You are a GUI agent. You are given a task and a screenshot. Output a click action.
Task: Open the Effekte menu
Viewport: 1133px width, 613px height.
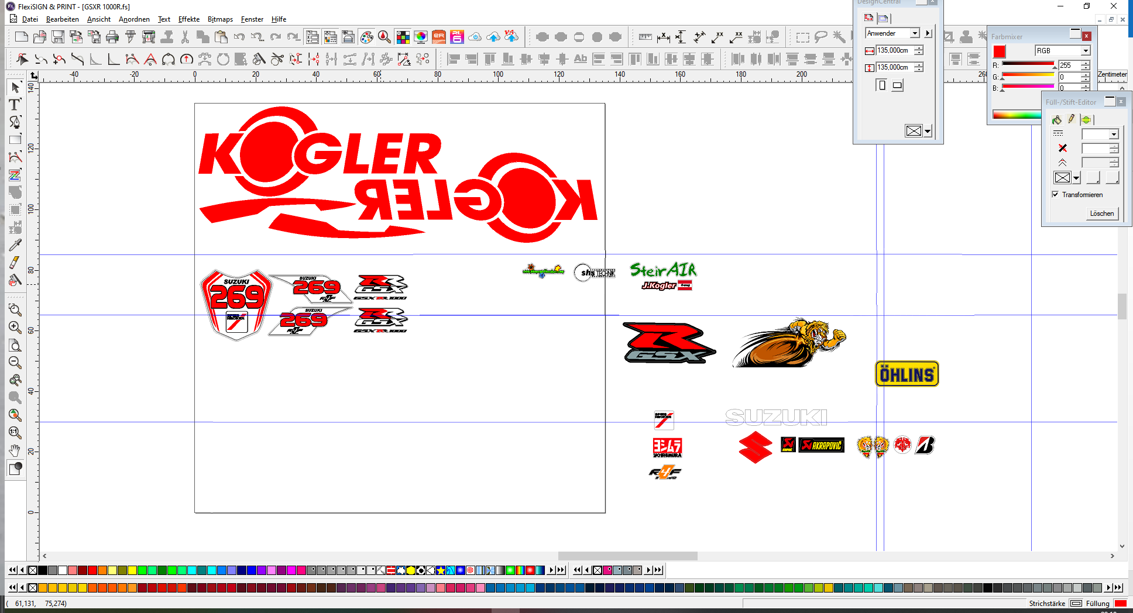188,19
